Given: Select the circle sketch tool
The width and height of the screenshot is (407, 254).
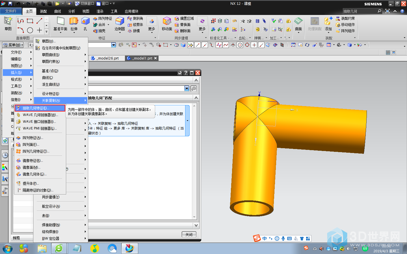Looking at the screenshot, I should pyautogui.click(x=30, y=30).
